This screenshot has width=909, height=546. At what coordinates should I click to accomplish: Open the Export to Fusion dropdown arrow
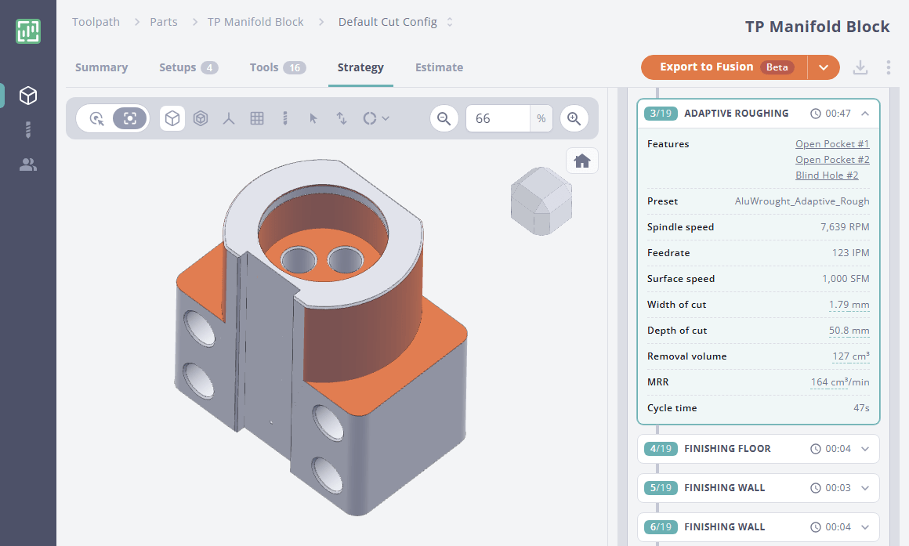[x=824, y=67]
